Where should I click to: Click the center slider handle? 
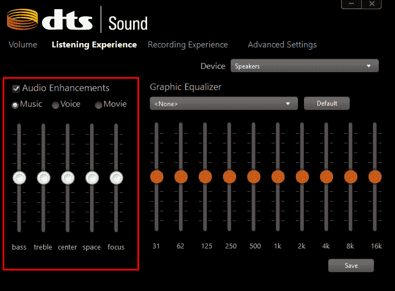coord(67,177)
